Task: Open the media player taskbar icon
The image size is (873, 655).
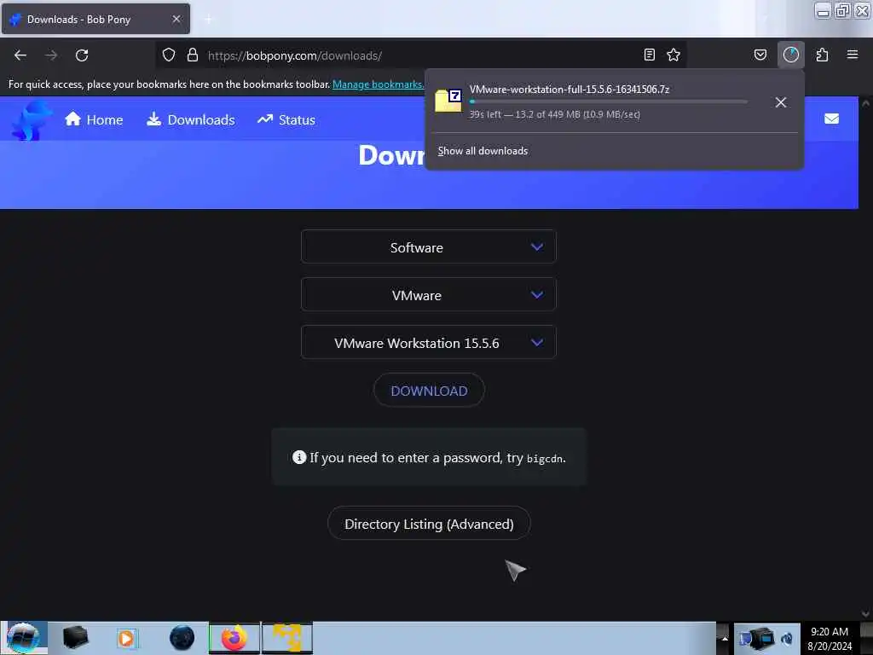Action: (x=126, y=638)
